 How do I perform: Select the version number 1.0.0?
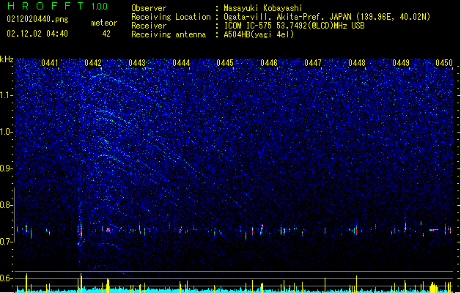tap(100, 6)
